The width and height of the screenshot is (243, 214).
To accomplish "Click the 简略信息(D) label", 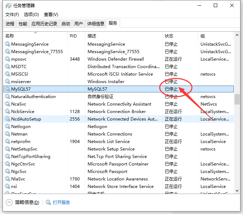I will 27,202.
